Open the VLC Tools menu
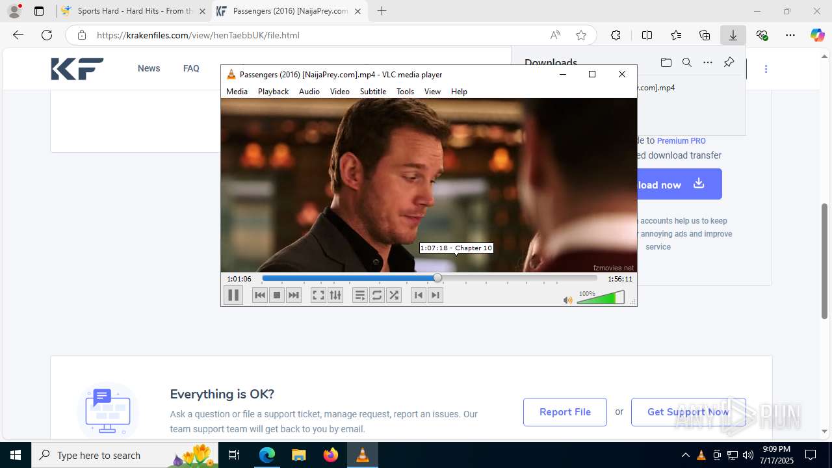Viewport: 832px width, 468px height. click(405, 92)
